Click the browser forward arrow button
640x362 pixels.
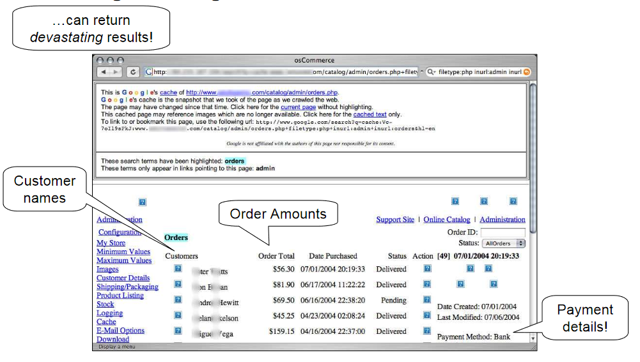coord(116,72)
